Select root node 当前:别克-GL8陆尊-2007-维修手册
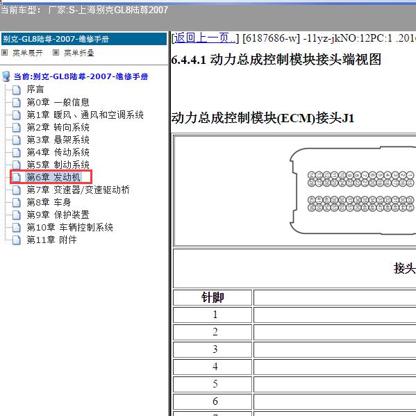This screenshot has height=416, width=416. click(81, 76)
